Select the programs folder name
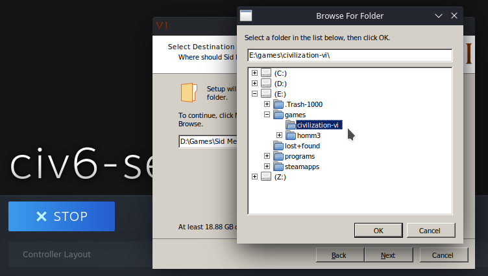 click(x=300, y=156)
